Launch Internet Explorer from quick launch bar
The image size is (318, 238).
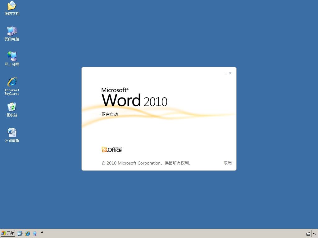(x=28, y=233)
